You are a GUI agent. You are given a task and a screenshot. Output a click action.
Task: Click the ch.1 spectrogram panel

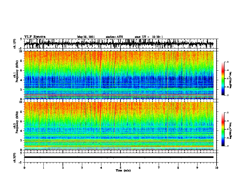coord(119,75)
